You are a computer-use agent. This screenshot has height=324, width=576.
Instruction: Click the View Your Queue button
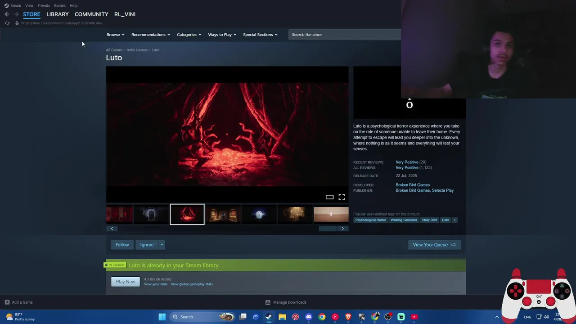pos(434,245)
